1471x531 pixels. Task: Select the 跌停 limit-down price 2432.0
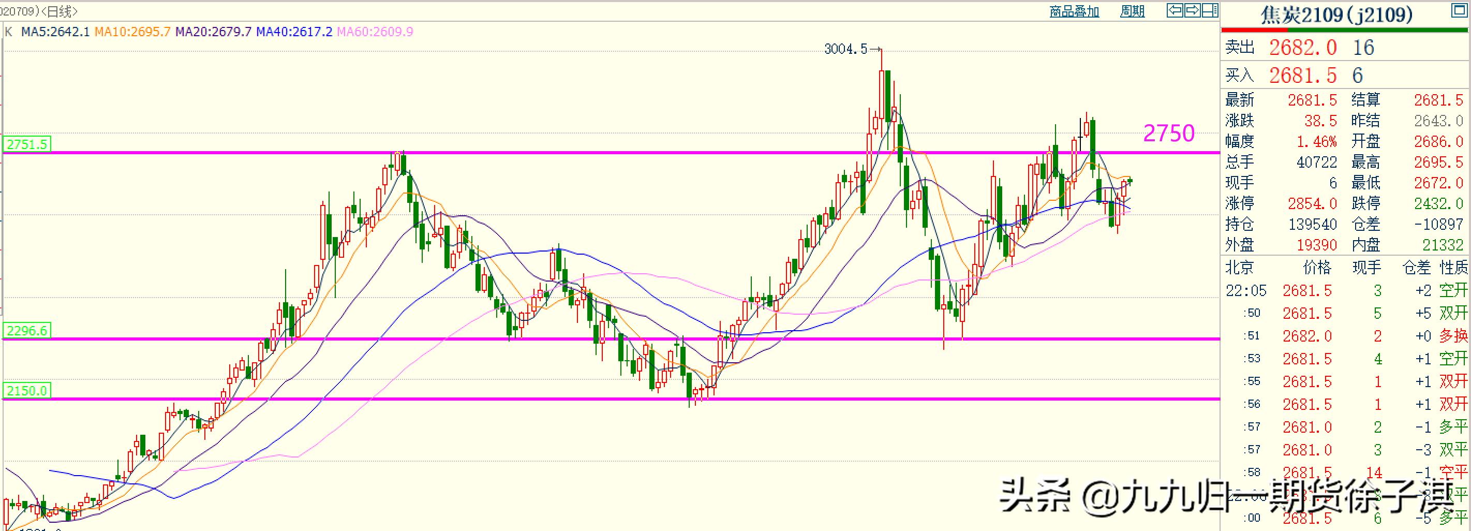pos(1439,203)
